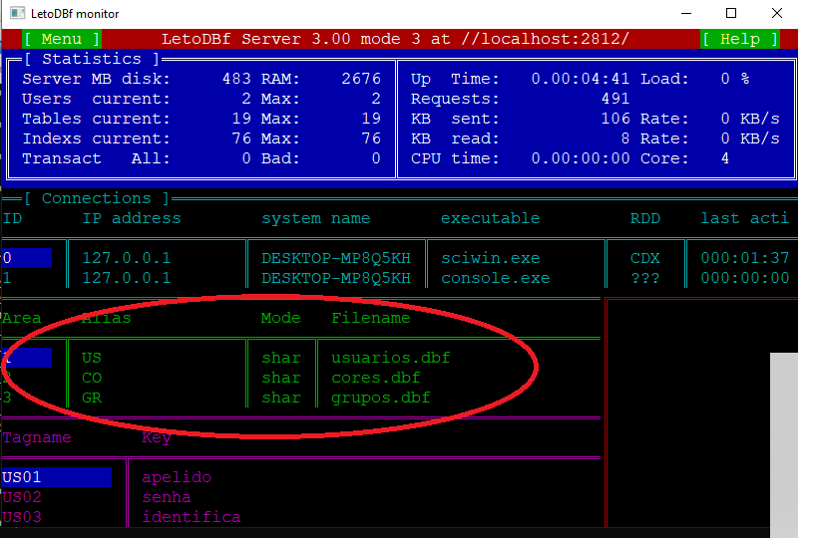
Task: Click filename cores.dbf
Action: 376,378
